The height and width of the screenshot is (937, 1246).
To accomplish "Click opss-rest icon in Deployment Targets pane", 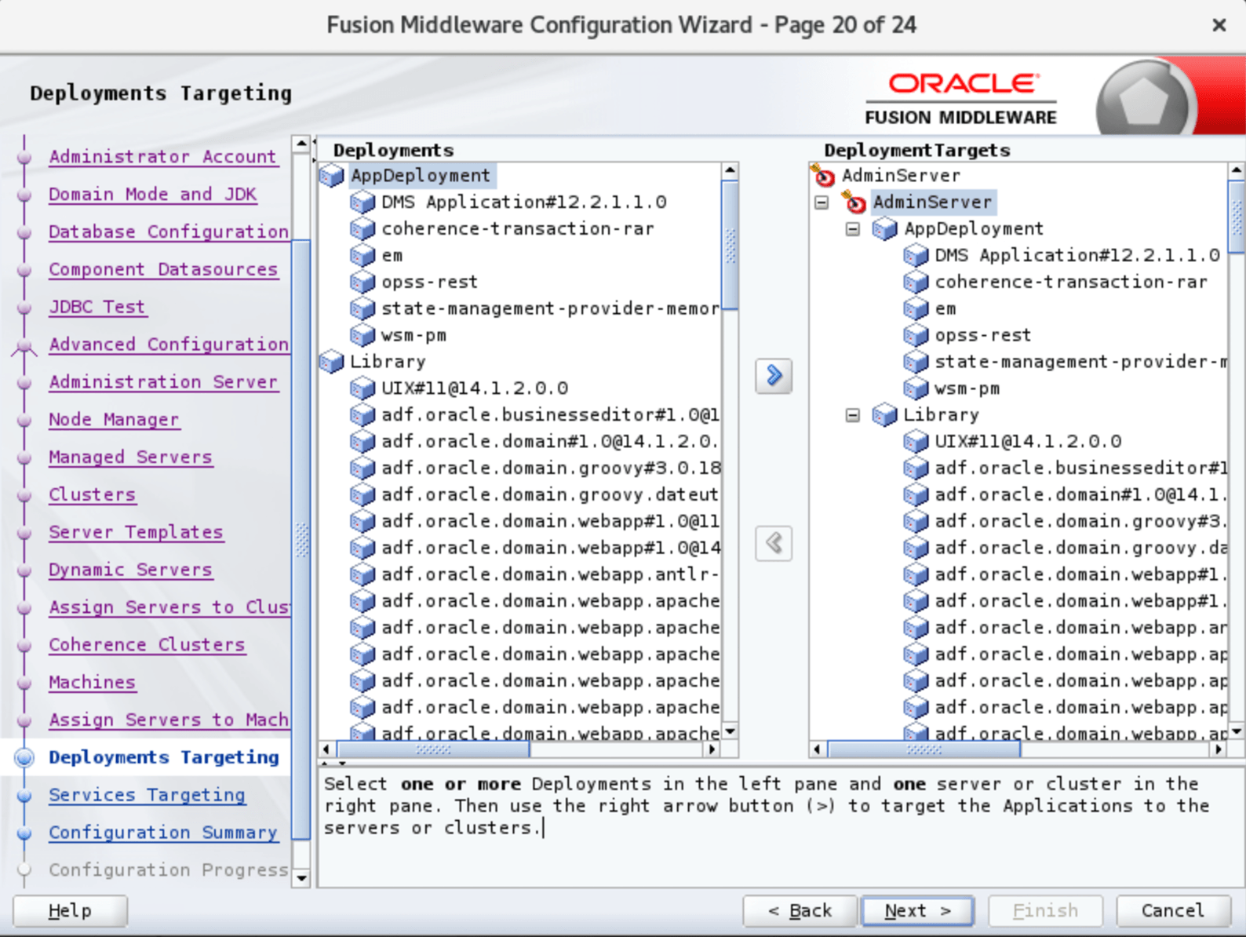I will tap(916, 336).
